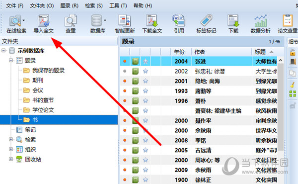
Task: Select the 聂作平 2000 record
Action: (x=198, y=121)
